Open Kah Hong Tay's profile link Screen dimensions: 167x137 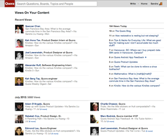33,40
